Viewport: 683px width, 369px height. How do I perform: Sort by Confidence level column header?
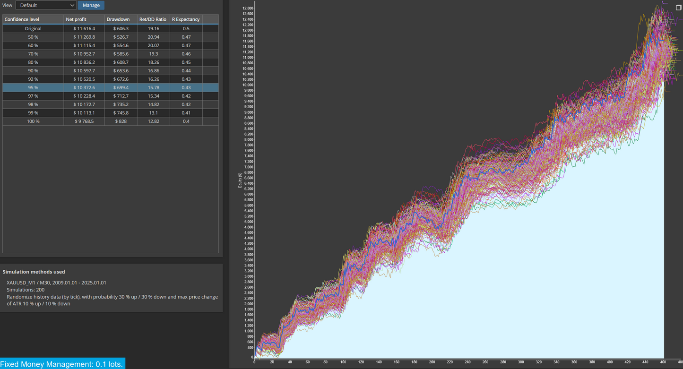click(x=33, y=19)
